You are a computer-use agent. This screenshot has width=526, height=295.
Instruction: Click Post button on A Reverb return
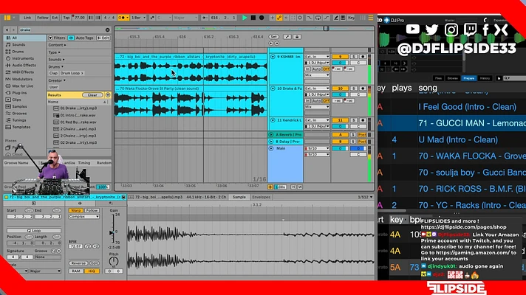(x=362, y=135)
